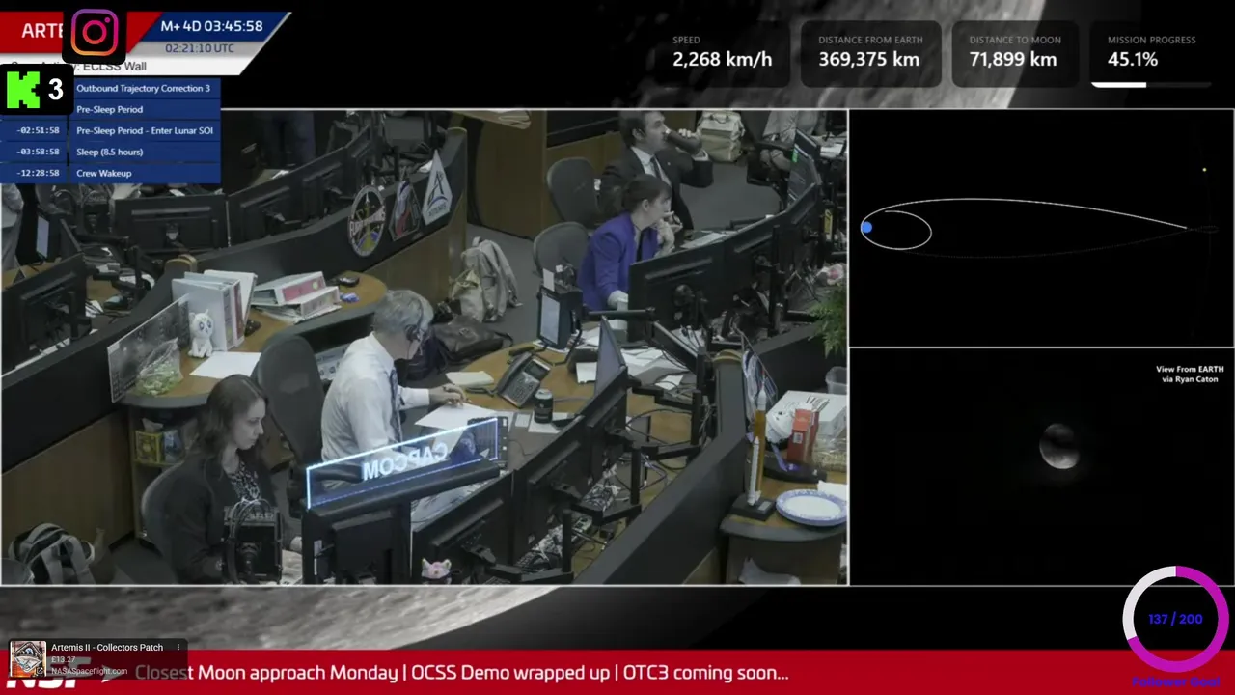Click the 137 / 200 follower goal ring
The height and width of the screenshot is (695, 1235).
tap(1175, 619)
